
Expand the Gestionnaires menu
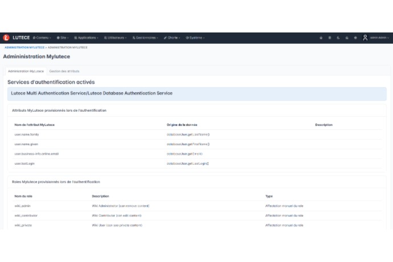pyautogui.click(x=145, y=38)
